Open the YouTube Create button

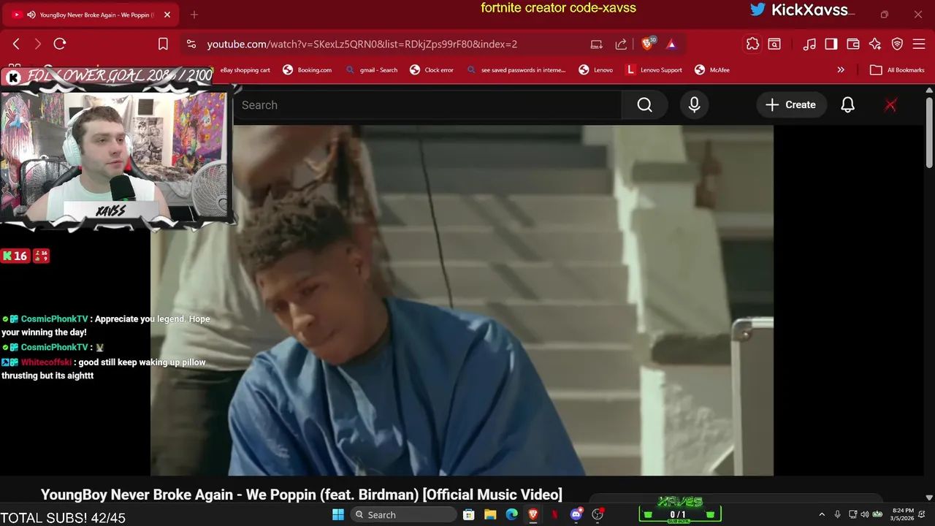pyautogui.click(x=790, y=105)
